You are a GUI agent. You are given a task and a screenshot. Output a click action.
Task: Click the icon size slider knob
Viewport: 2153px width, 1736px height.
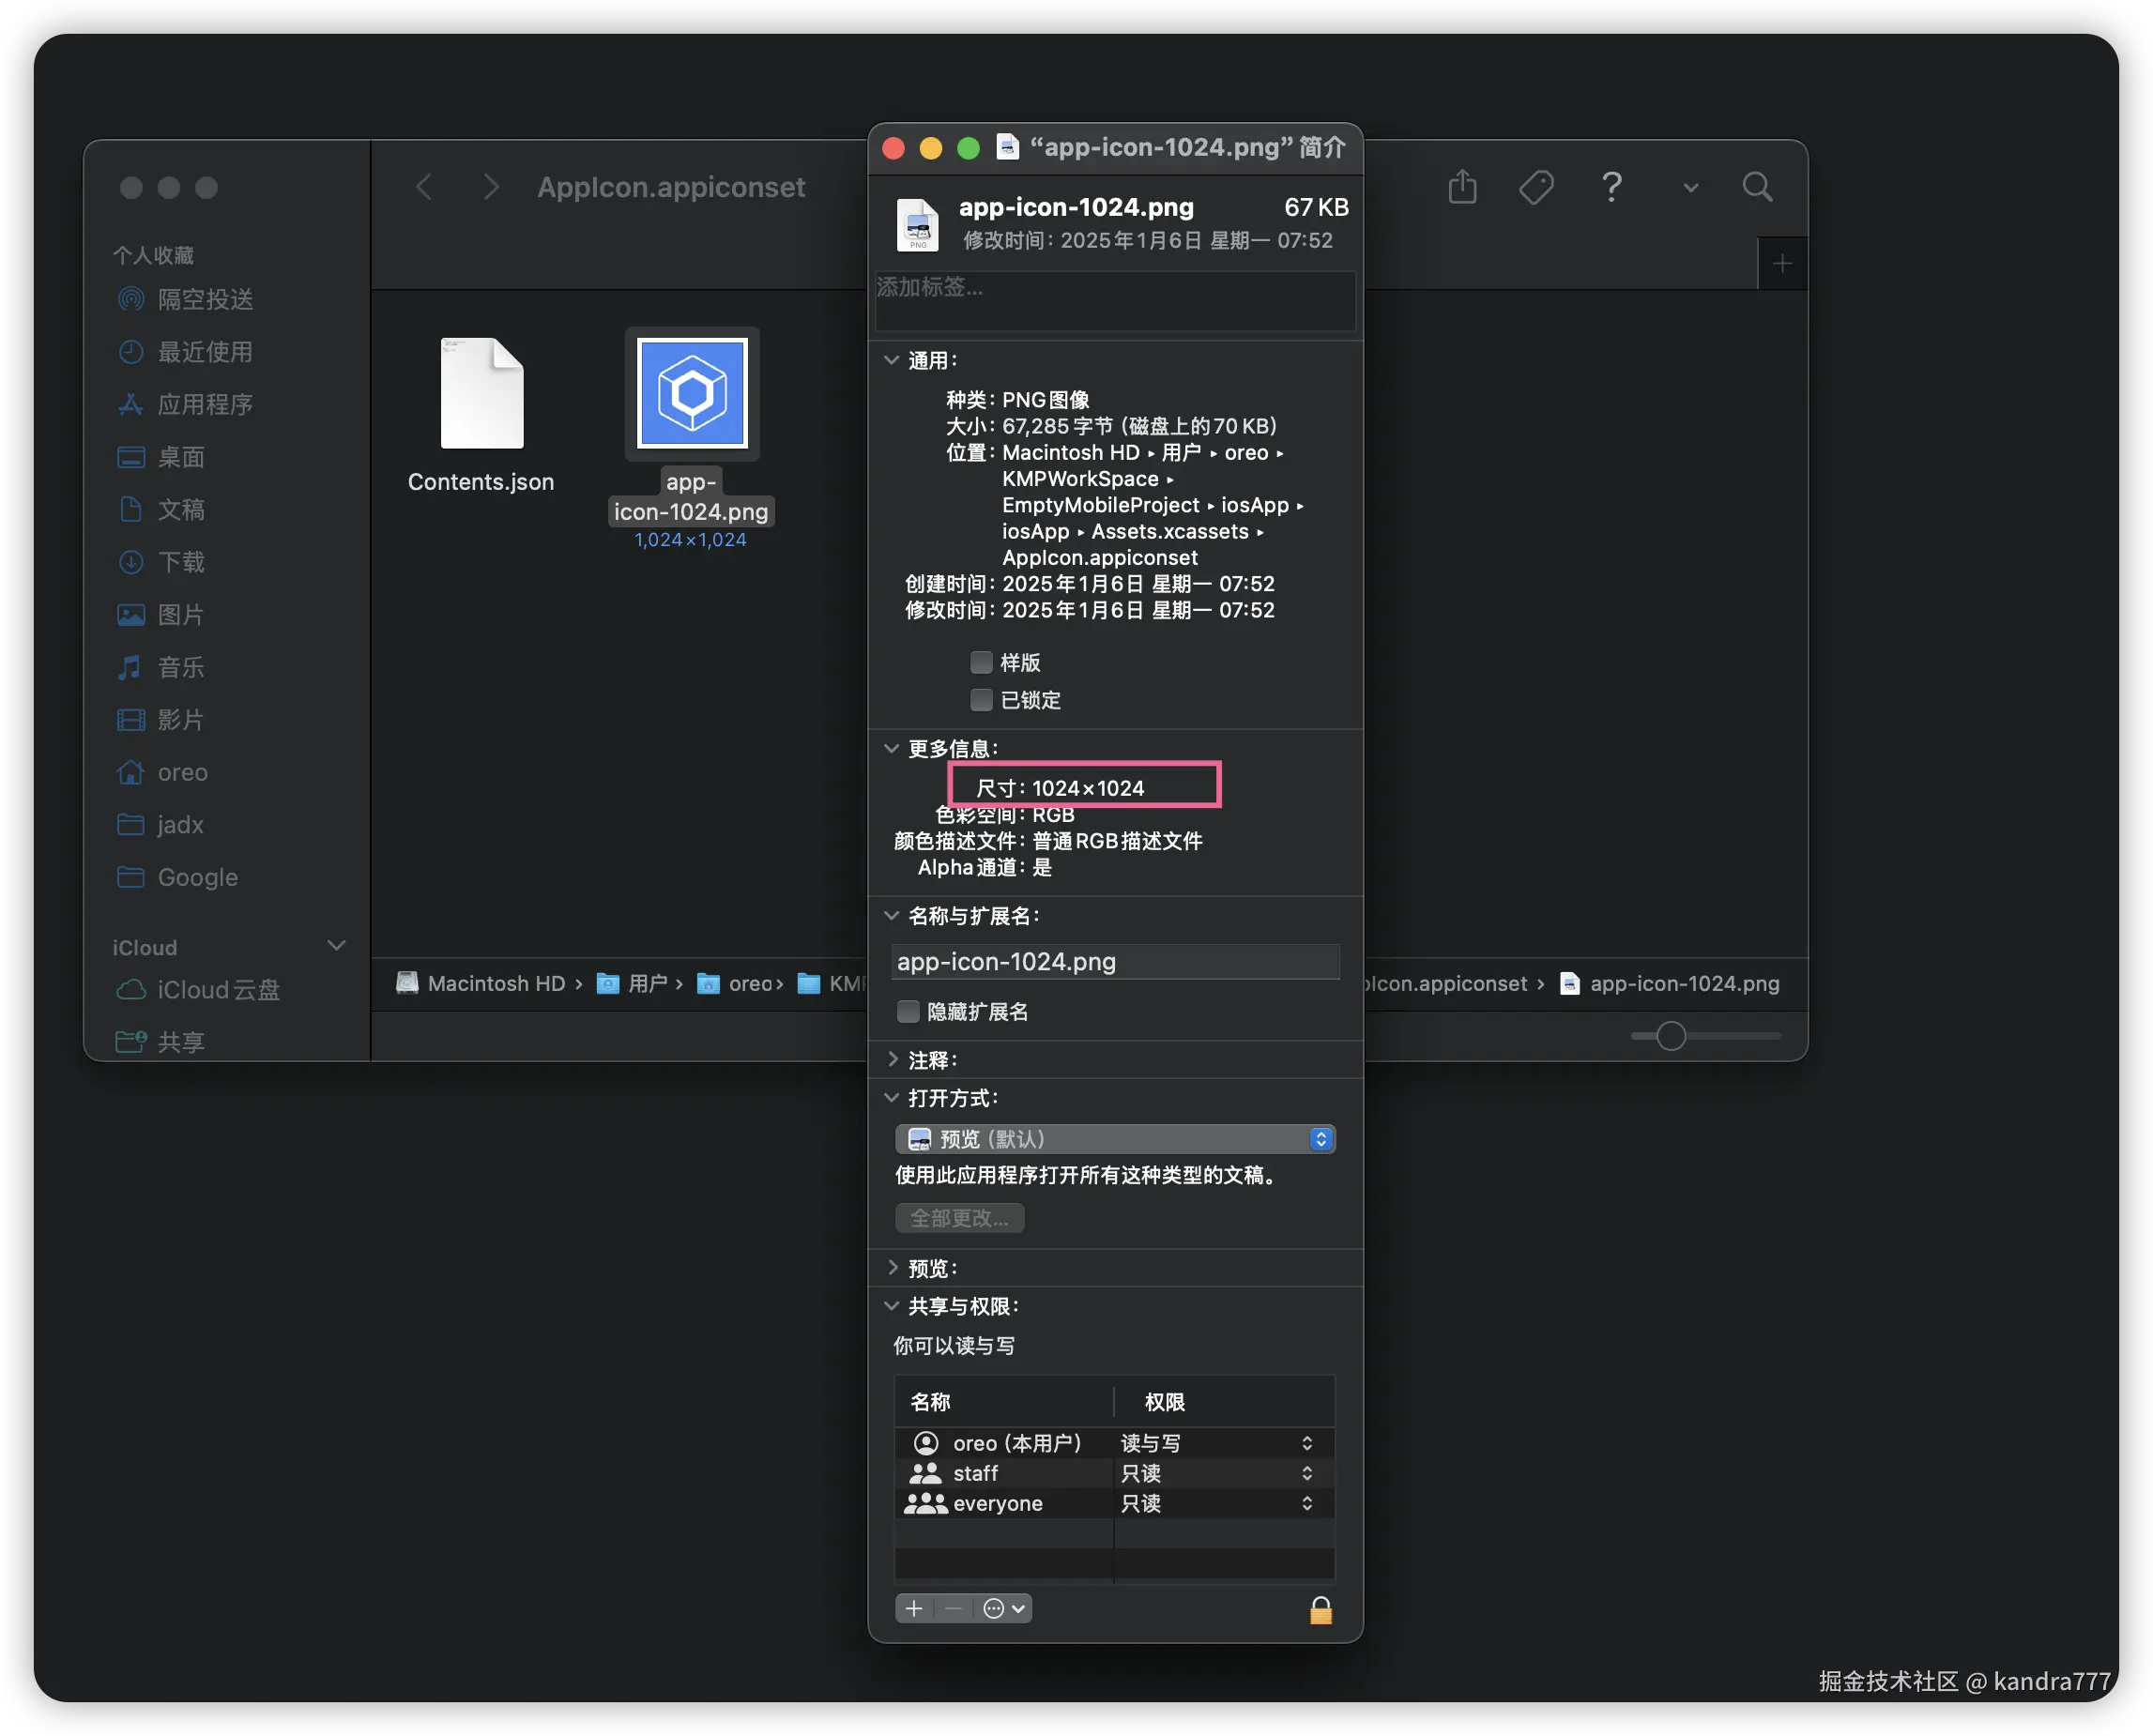1671,1036
